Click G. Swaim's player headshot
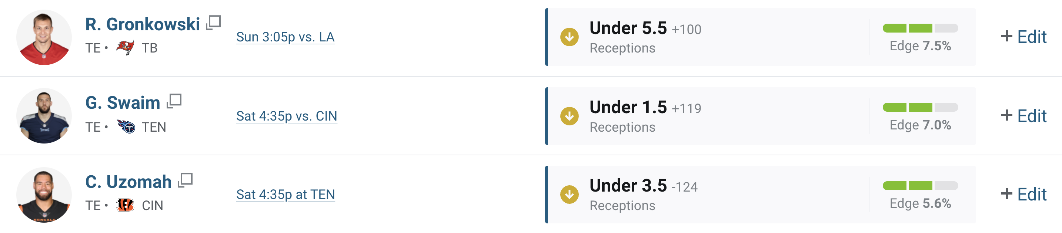 coord(44,116)
